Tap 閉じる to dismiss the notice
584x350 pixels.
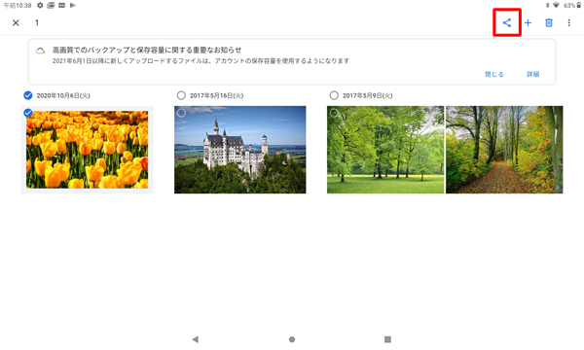click(x=494, y=75)
